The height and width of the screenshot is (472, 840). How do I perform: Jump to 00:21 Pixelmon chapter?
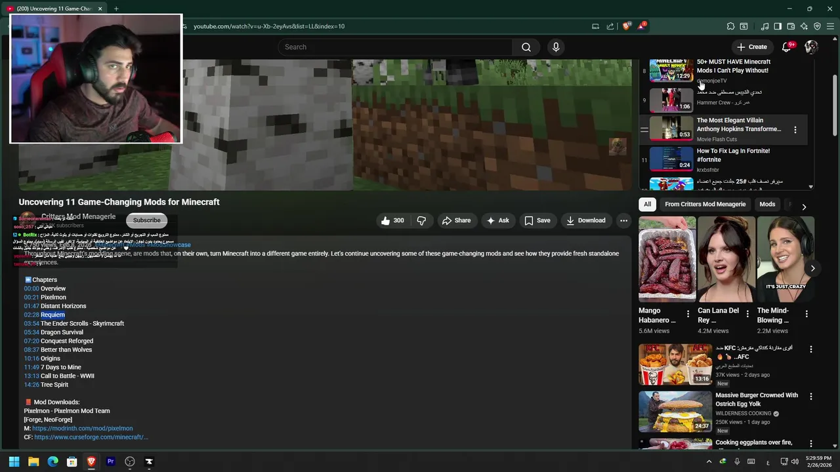click(31, 298)
